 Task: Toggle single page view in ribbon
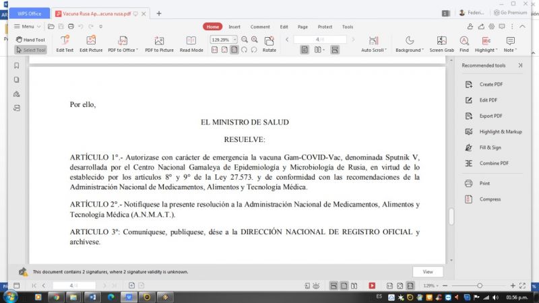pos(305,50)
